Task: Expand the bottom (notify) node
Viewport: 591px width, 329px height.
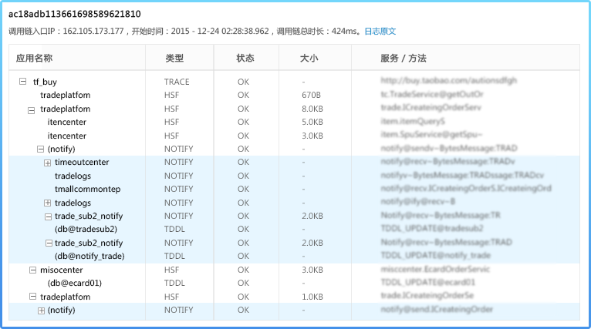Action: 41,311
